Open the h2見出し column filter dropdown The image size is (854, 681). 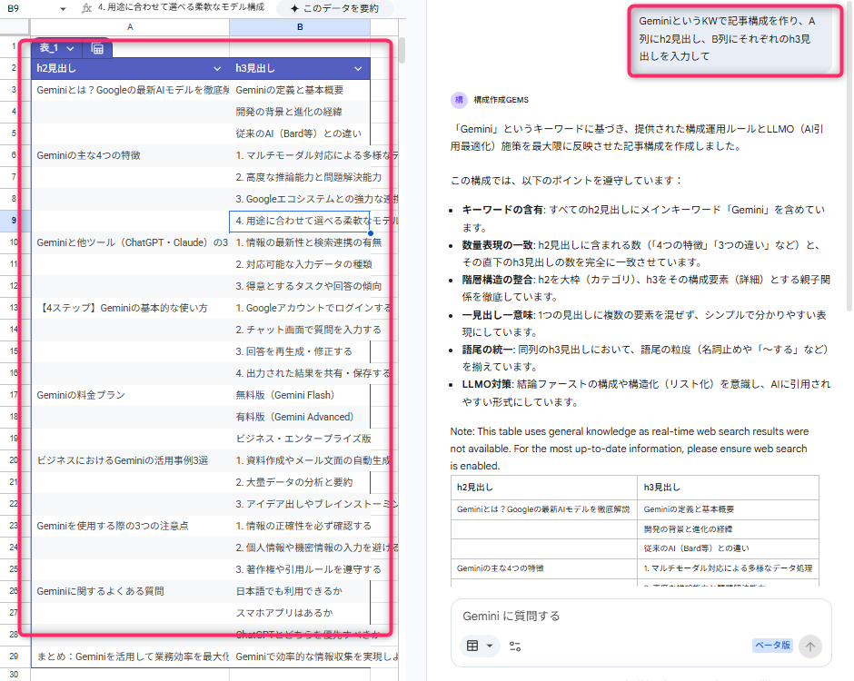[217, 69]
